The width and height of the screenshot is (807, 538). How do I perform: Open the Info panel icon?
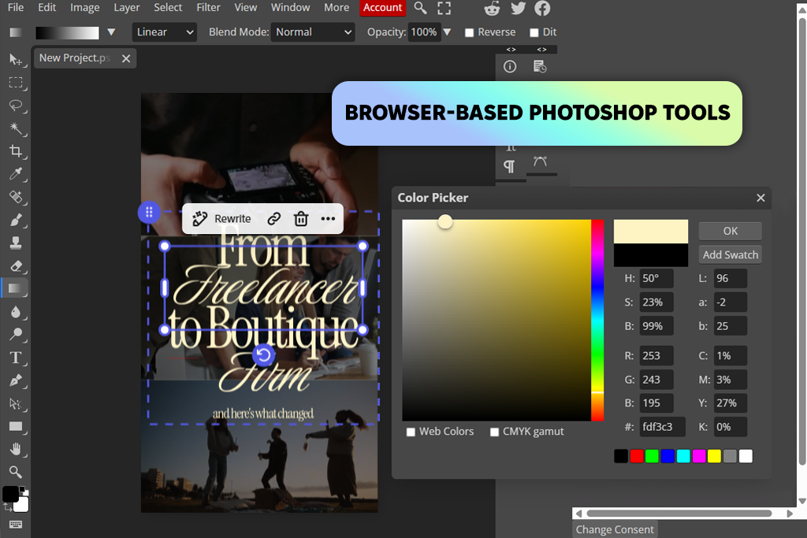[510, 66]
